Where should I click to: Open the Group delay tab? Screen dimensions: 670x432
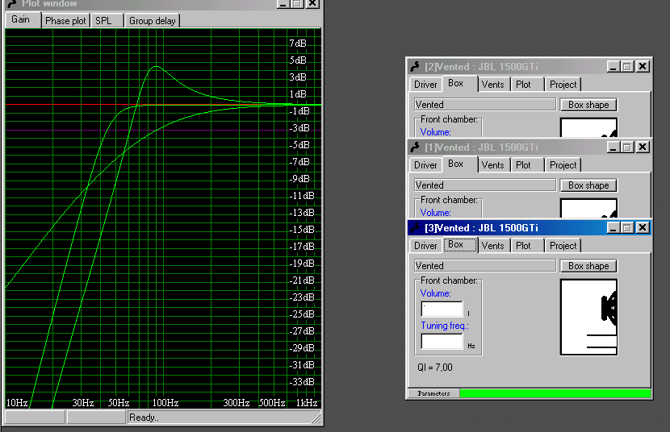(x=152, y=21)
